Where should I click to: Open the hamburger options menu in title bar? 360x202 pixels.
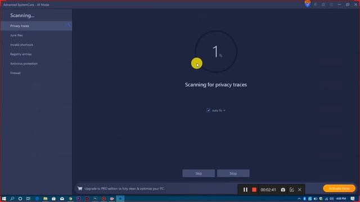(331, 4)
